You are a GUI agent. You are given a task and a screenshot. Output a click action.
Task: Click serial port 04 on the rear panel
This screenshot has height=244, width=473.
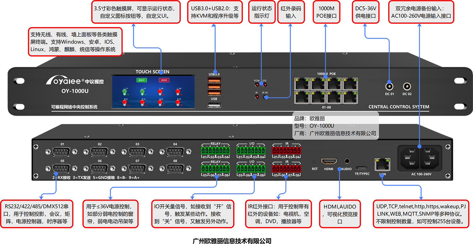click(x=175, y=152)
